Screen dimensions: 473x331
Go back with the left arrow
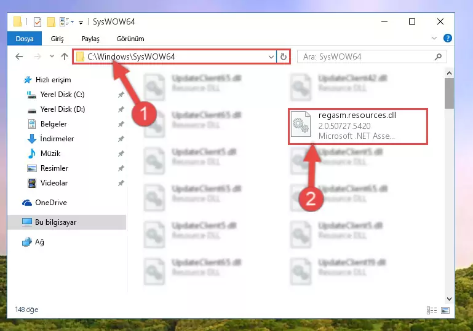click(19, 56)
